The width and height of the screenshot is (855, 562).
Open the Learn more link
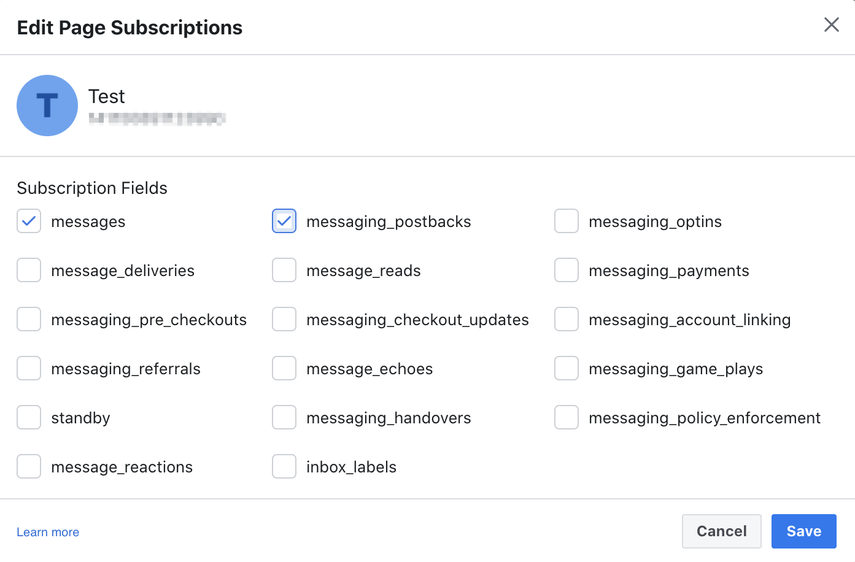click(x=48, y=532)
